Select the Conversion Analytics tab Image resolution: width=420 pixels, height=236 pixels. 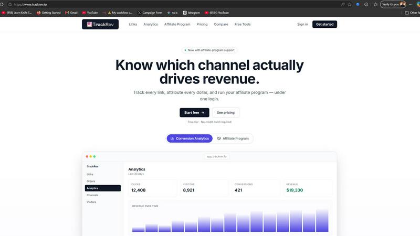tap(190, 138)
